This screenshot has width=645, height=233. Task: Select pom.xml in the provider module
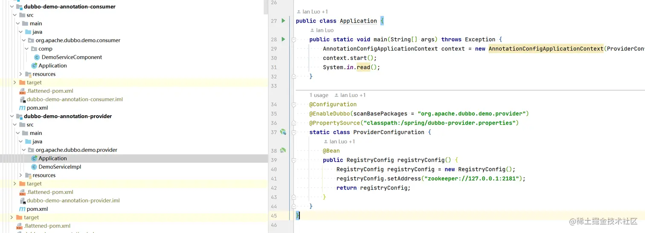coord(37,209)
